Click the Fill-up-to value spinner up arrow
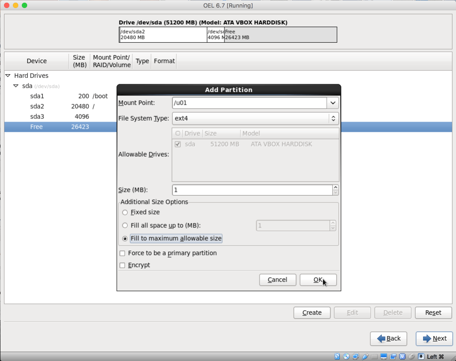 point(333,223)
